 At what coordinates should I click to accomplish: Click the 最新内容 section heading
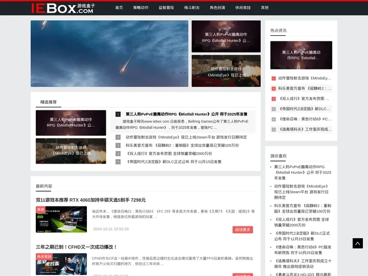[44, 187]
